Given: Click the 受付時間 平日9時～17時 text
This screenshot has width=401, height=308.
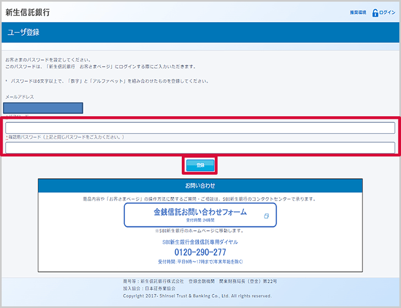Looking at the screenshot, I should (200, 262).
